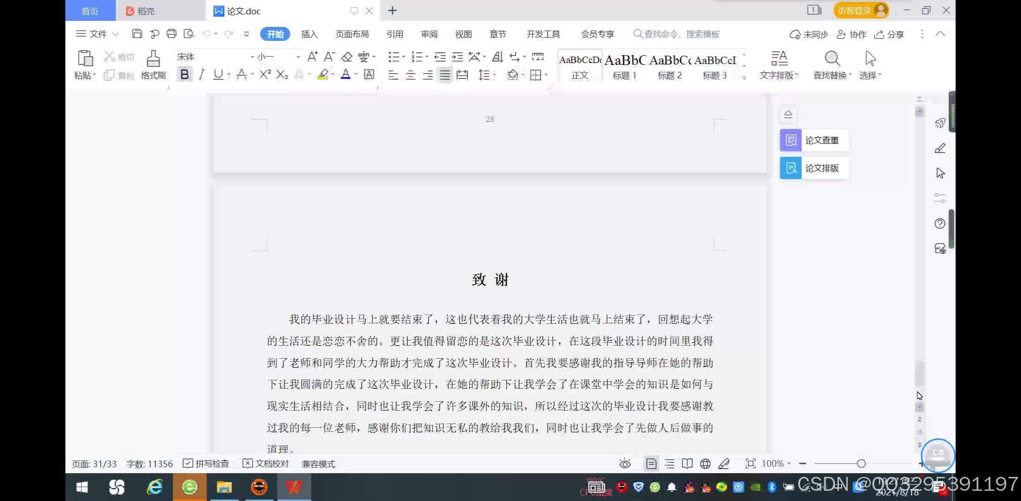Open 论文查重 plagiarism check
The height and width of the screenshot is (501, 1021).
tap(814, 140)
